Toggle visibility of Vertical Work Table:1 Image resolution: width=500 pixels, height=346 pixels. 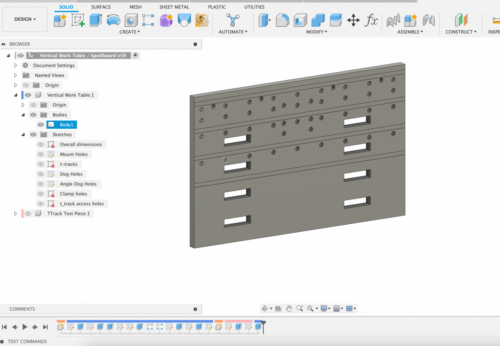(x=28, y=95)
